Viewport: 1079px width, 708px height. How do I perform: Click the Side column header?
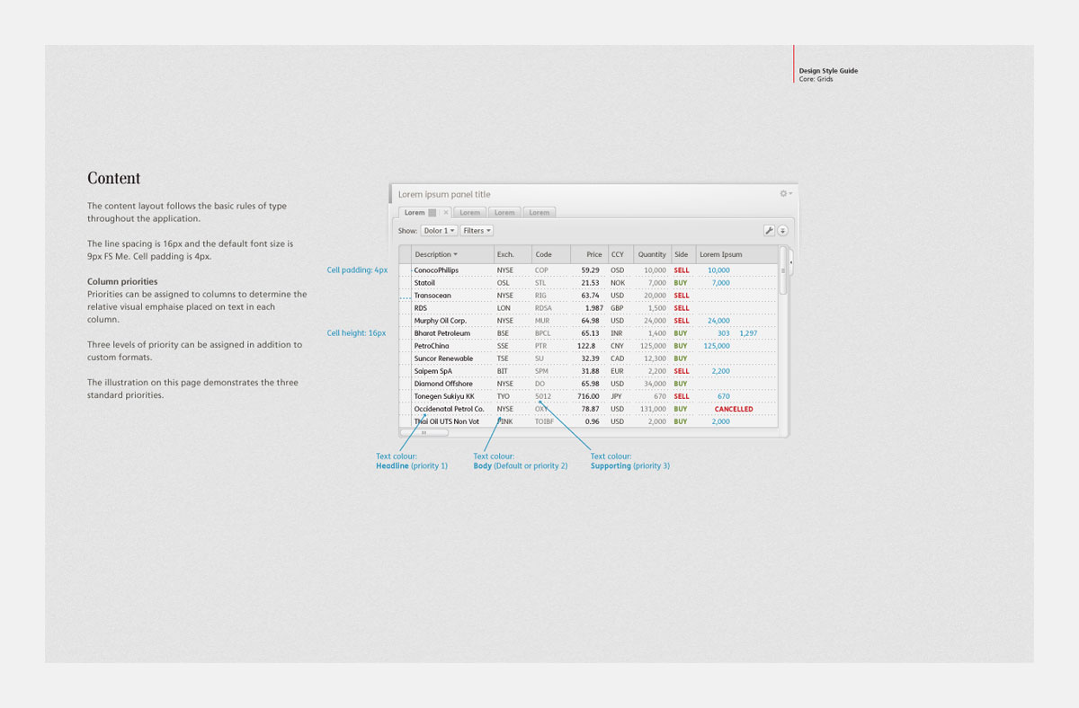click(682, 254)
